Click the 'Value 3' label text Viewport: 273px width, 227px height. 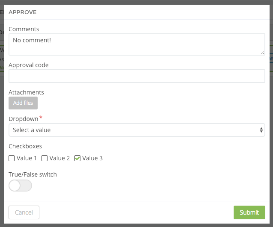tap(92, 158)
